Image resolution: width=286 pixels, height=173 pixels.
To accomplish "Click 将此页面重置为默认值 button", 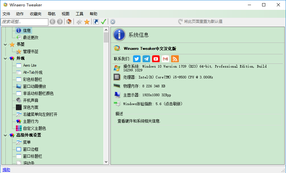I will pyautogui.click(x=200, y=22).
